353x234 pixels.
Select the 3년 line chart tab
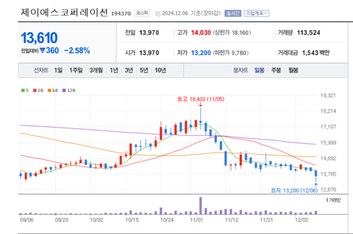click(x=129, y=70)
